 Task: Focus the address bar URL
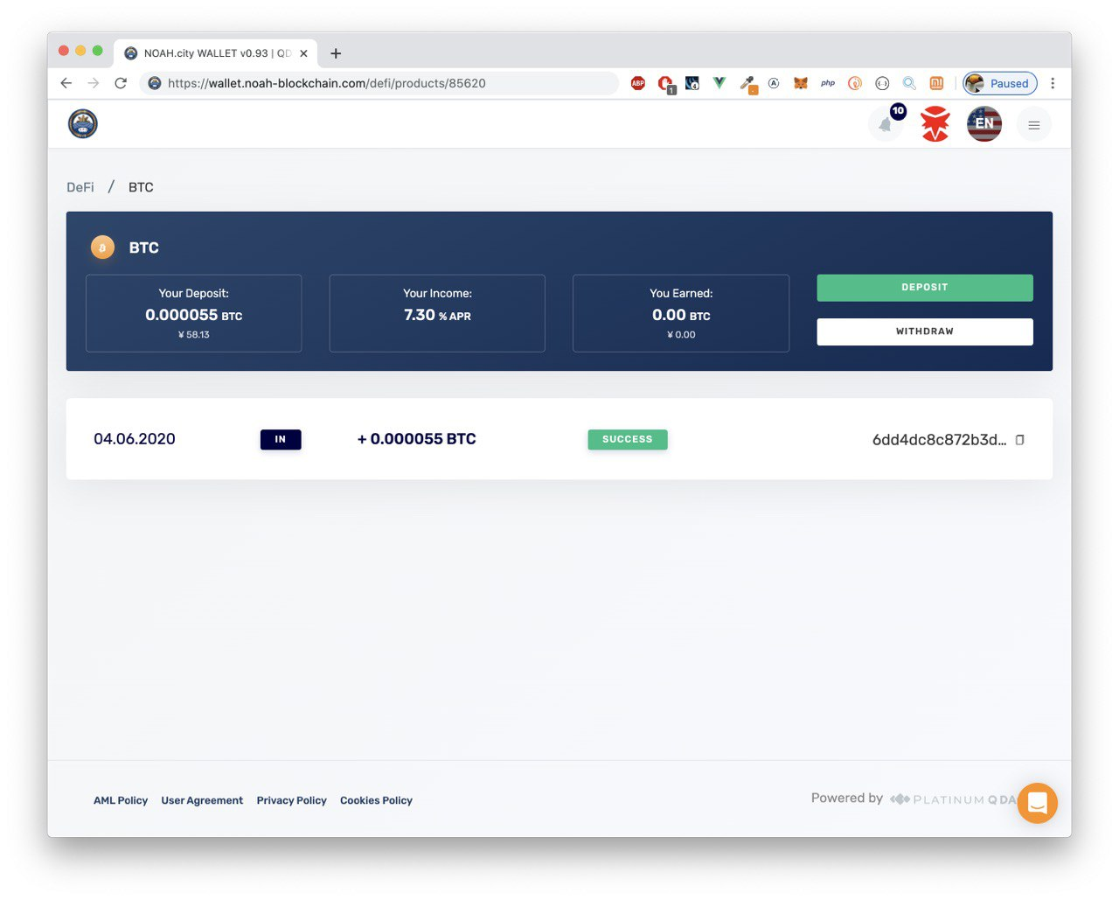point(379,83)
